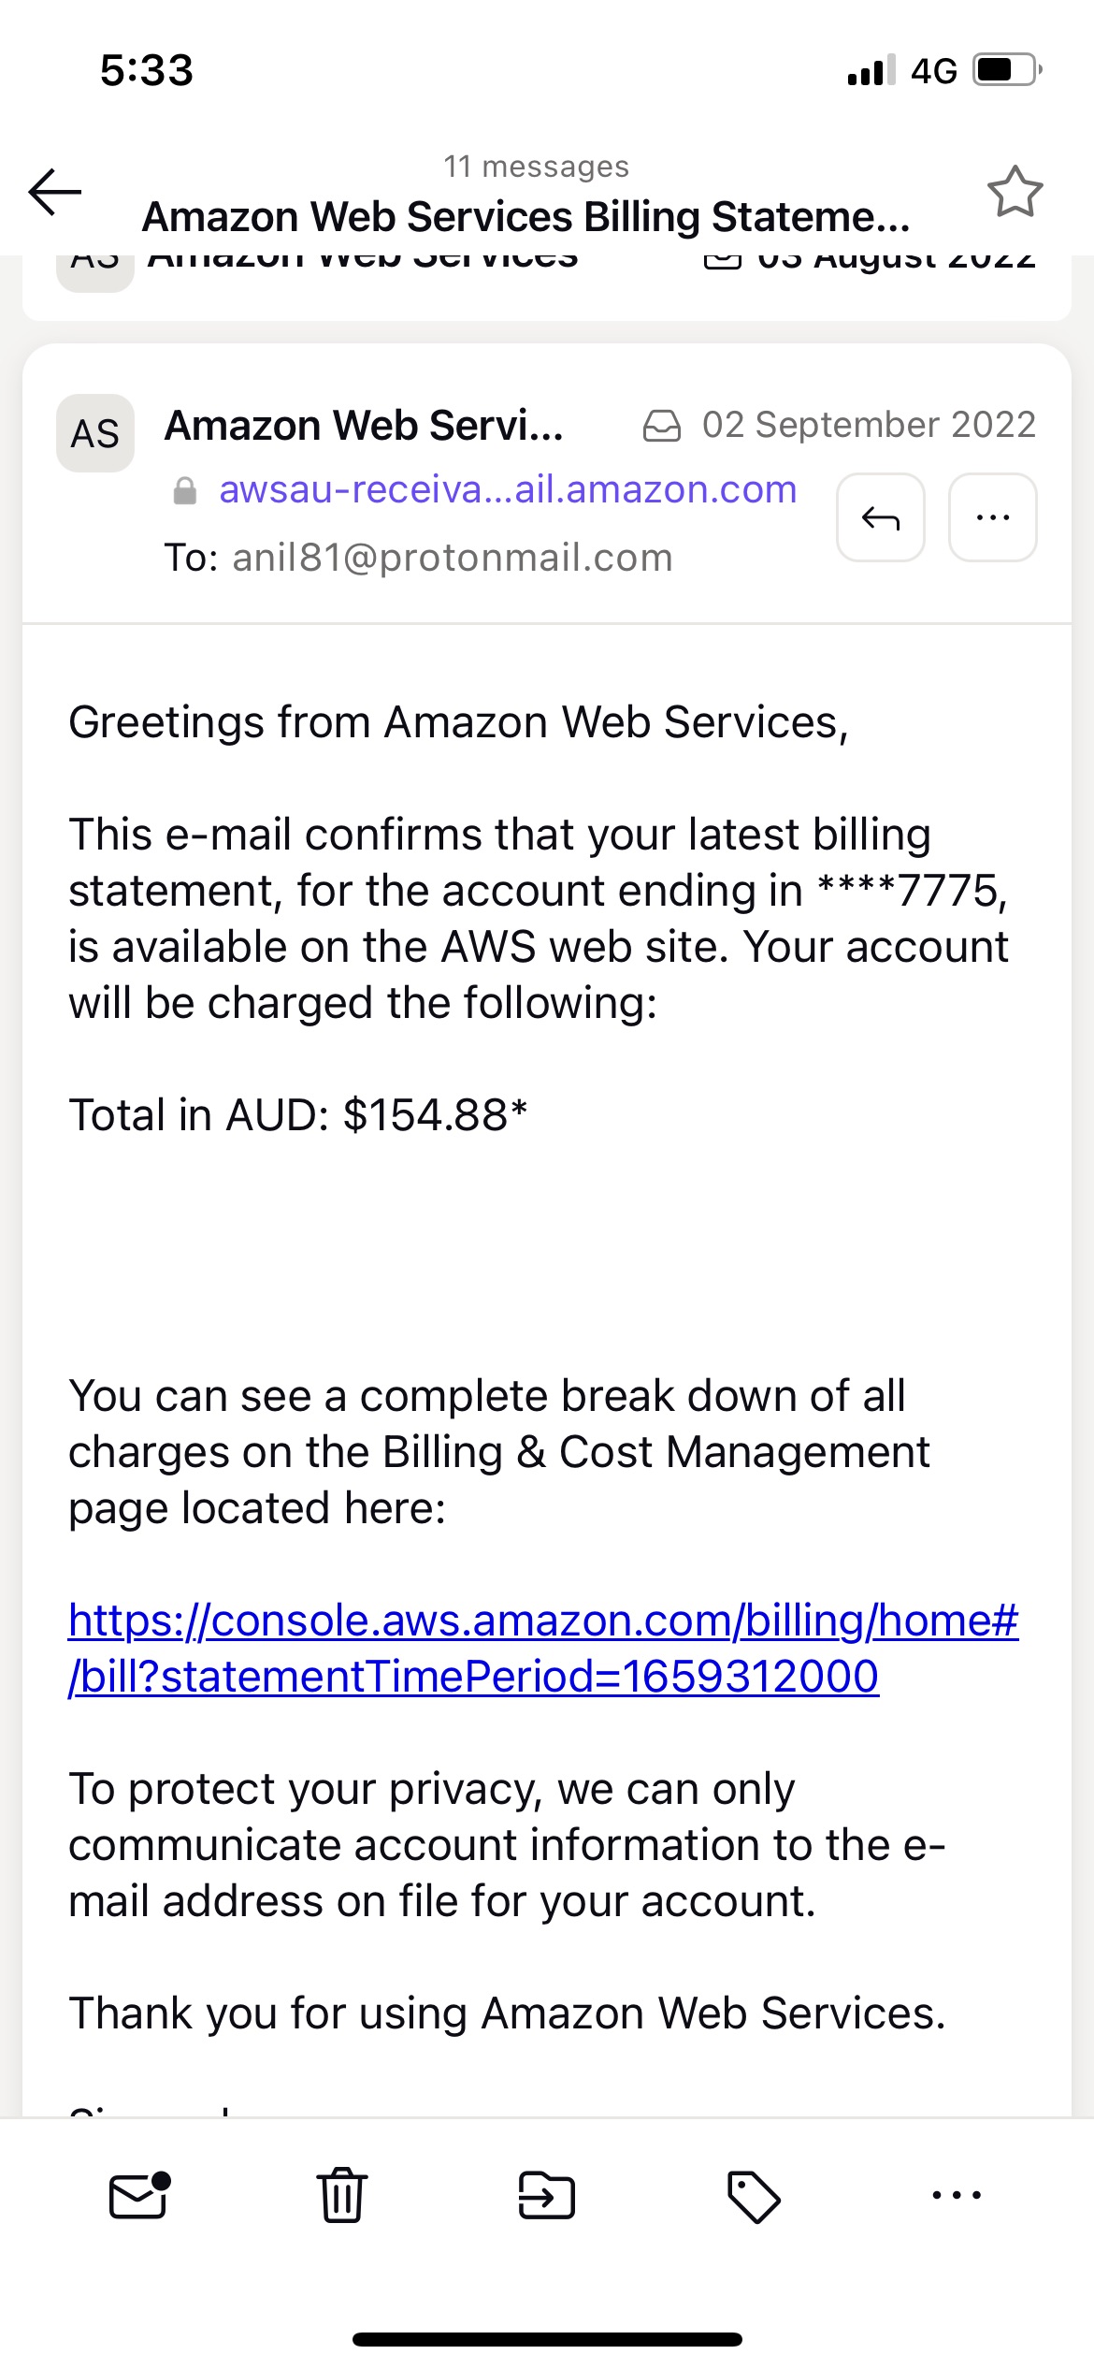Tap the 02 September 2022 date

[x=869, y=425]
